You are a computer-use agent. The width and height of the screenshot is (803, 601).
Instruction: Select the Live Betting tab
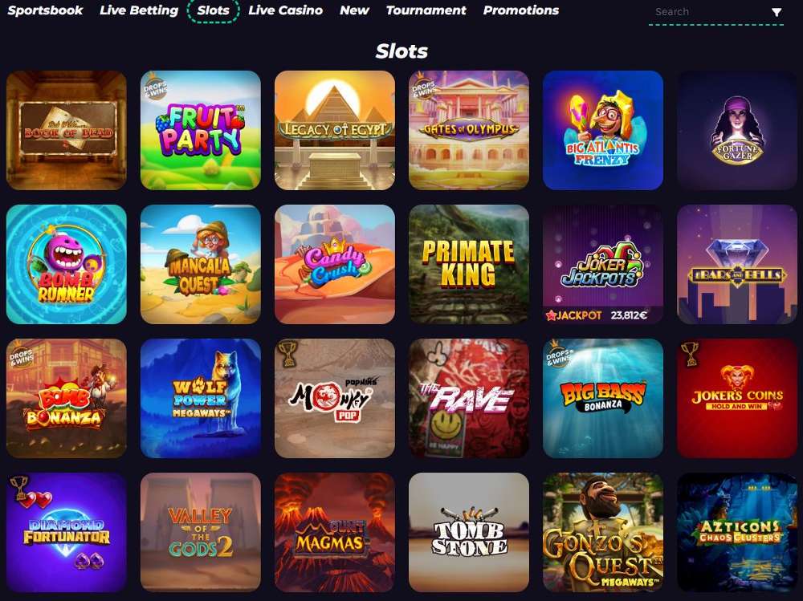click(x=139, y=10)
